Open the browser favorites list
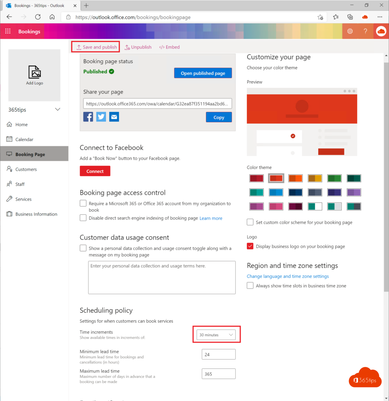Viewport: 389px width, 401px height. (x=336, y=17)
